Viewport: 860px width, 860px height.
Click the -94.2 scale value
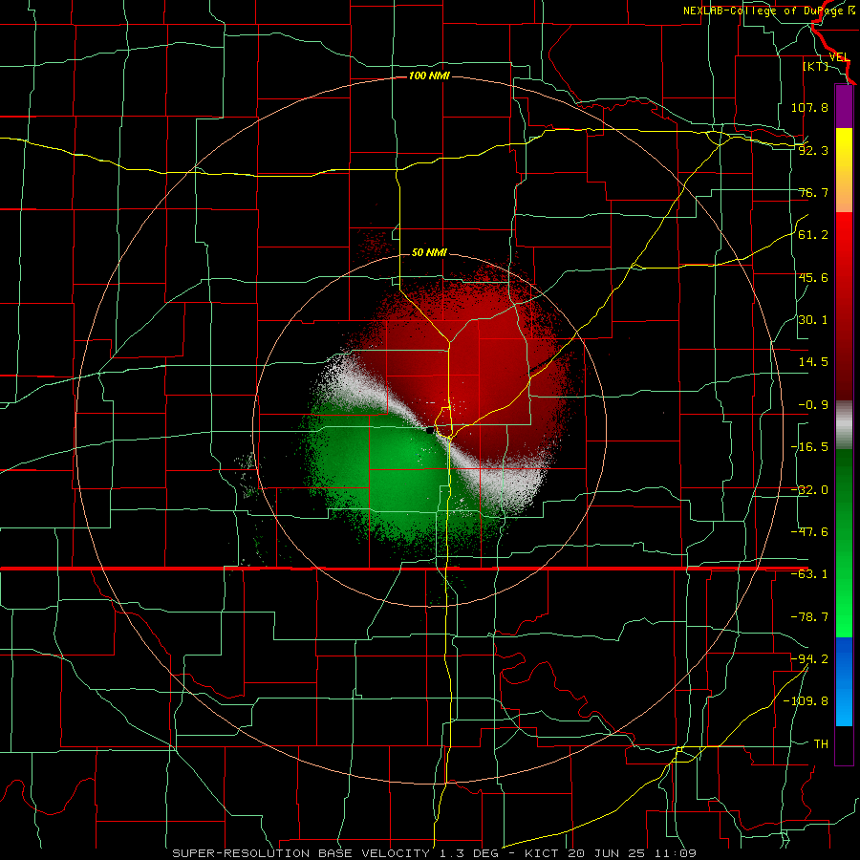(809, 659)
